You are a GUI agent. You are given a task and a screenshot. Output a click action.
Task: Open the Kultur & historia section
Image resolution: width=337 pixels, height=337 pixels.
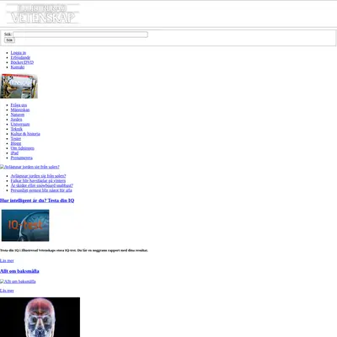[x=25, y=134]
